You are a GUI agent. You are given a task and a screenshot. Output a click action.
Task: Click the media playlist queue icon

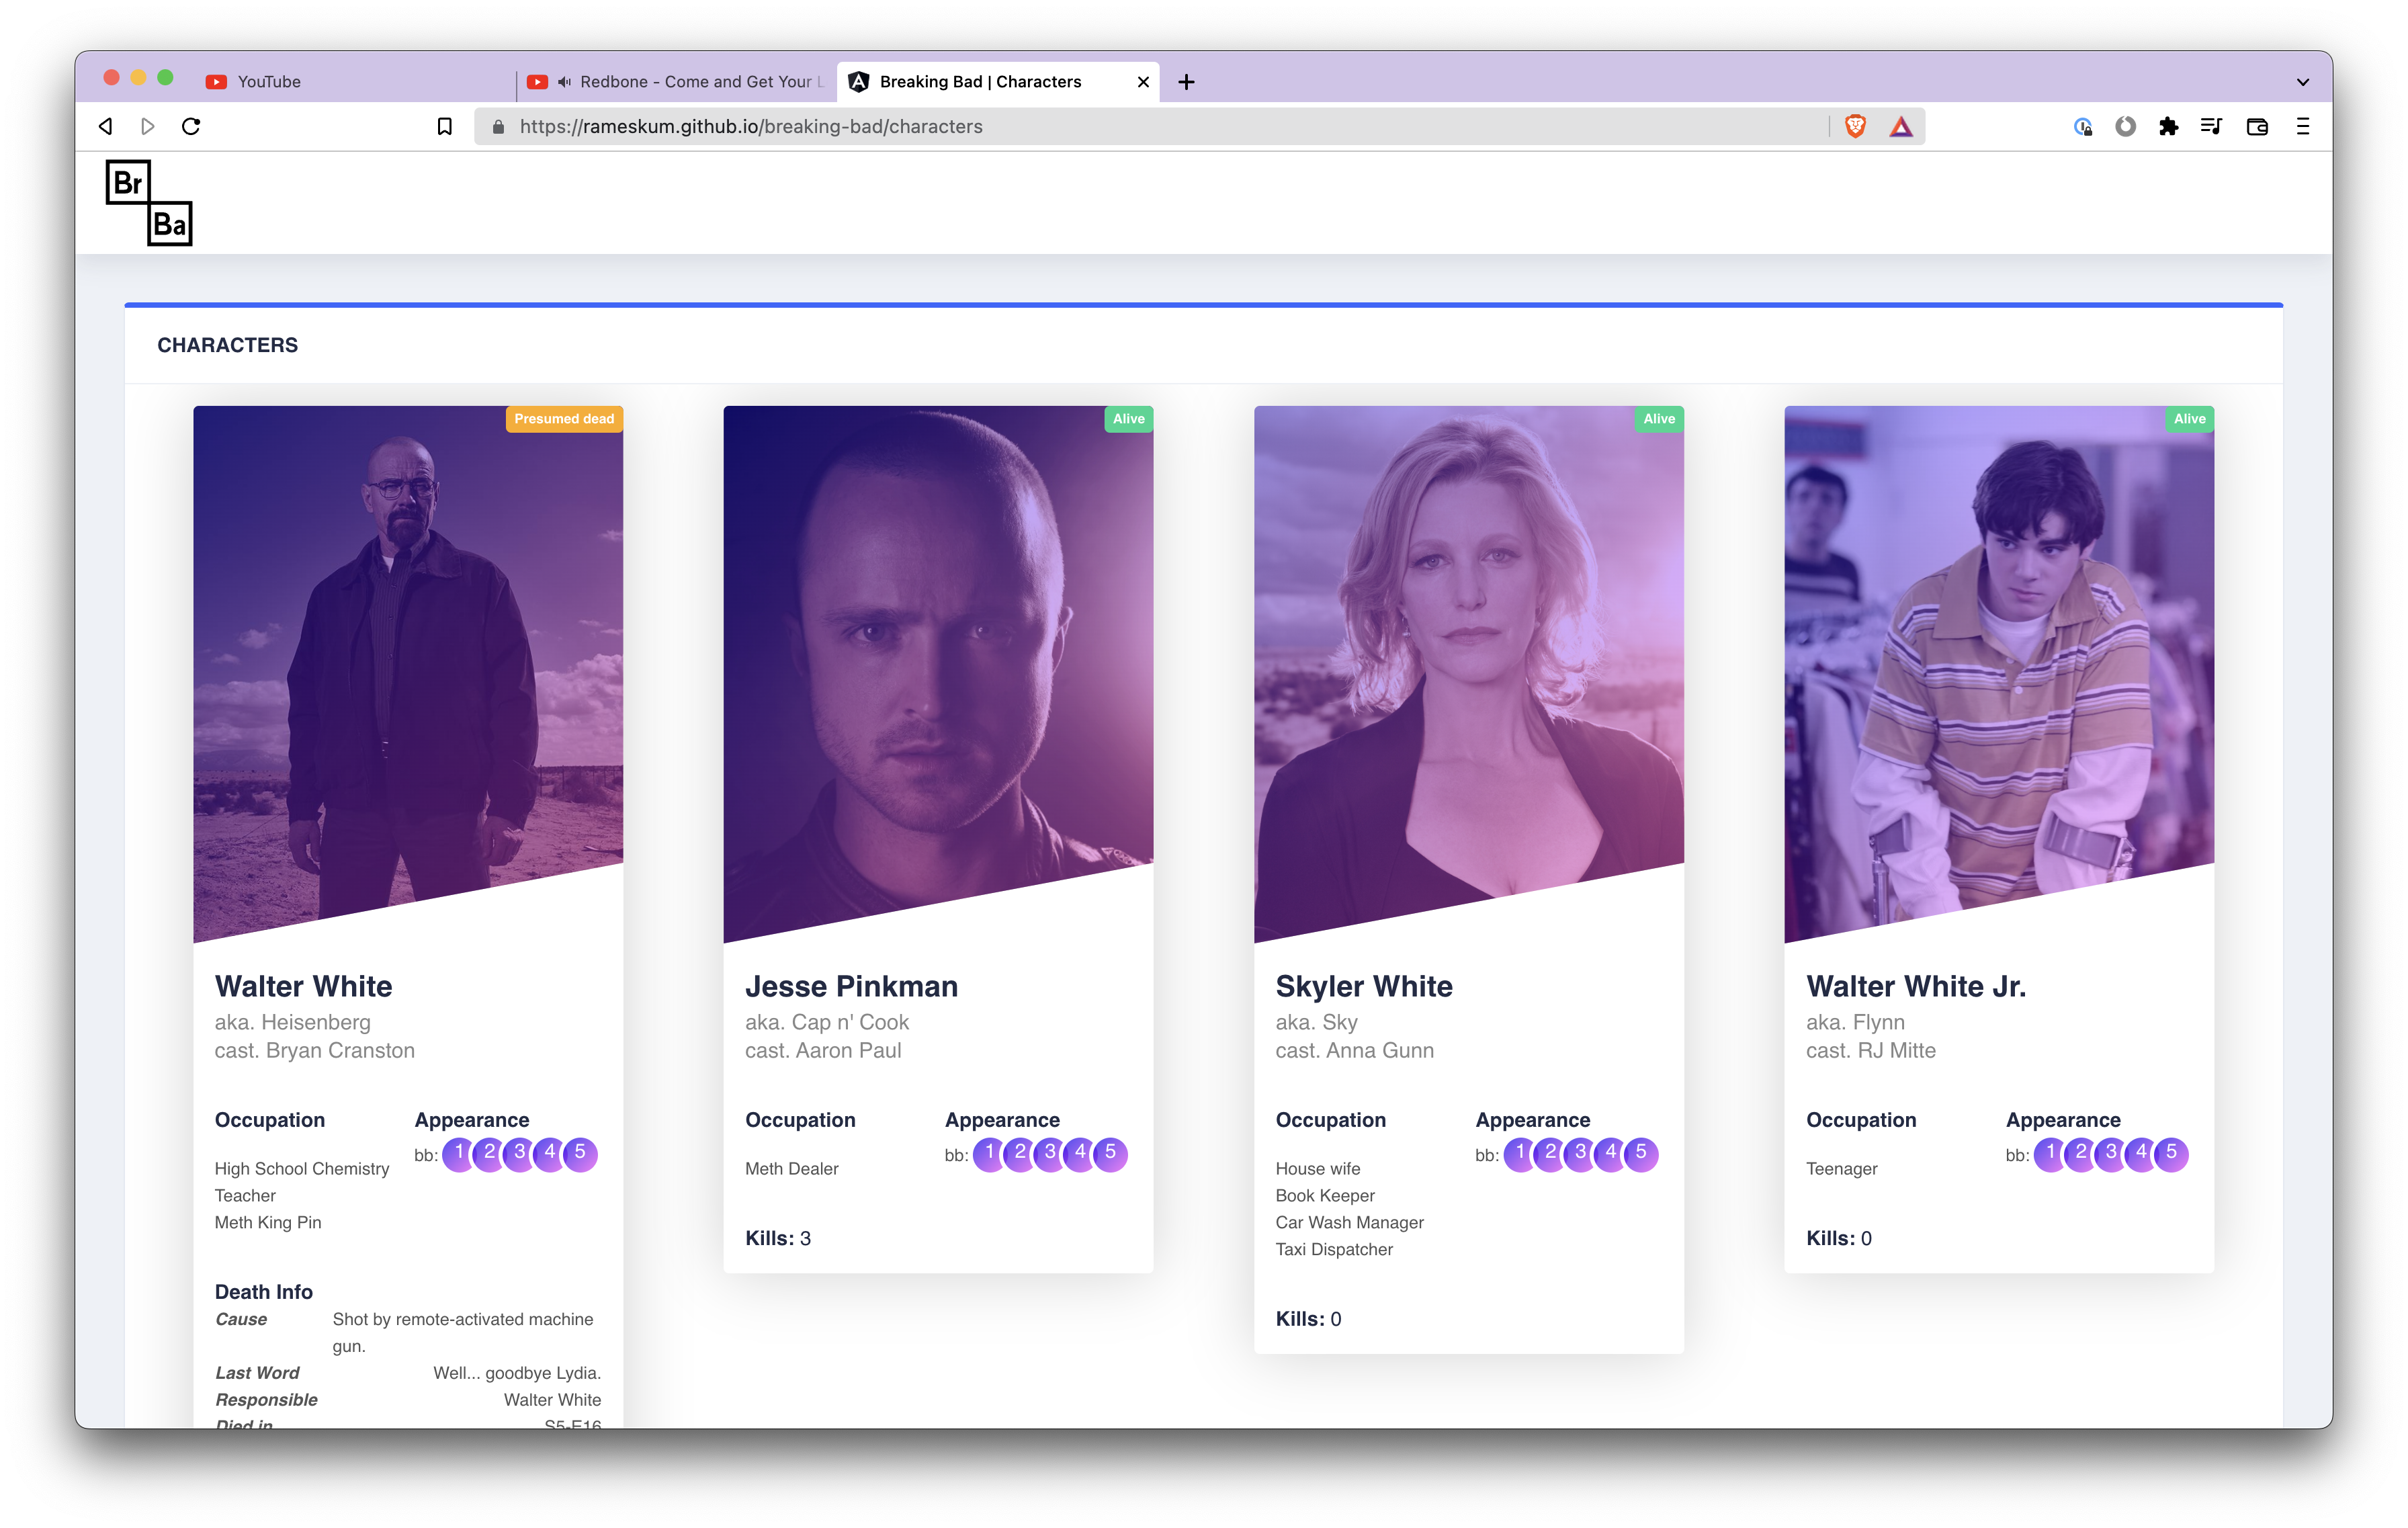(2211, 126)
